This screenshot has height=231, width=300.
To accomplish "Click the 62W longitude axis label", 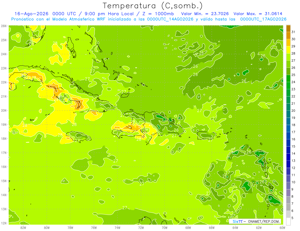I will coord(259,228).
